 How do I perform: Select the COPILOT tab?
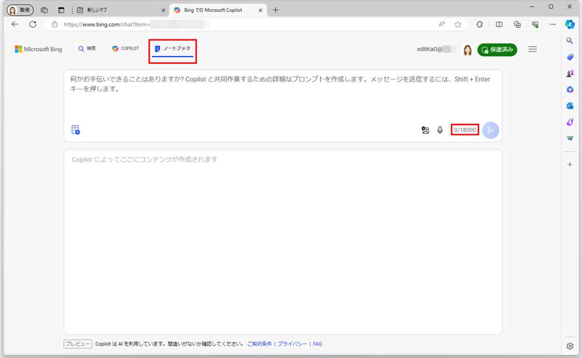125,48
